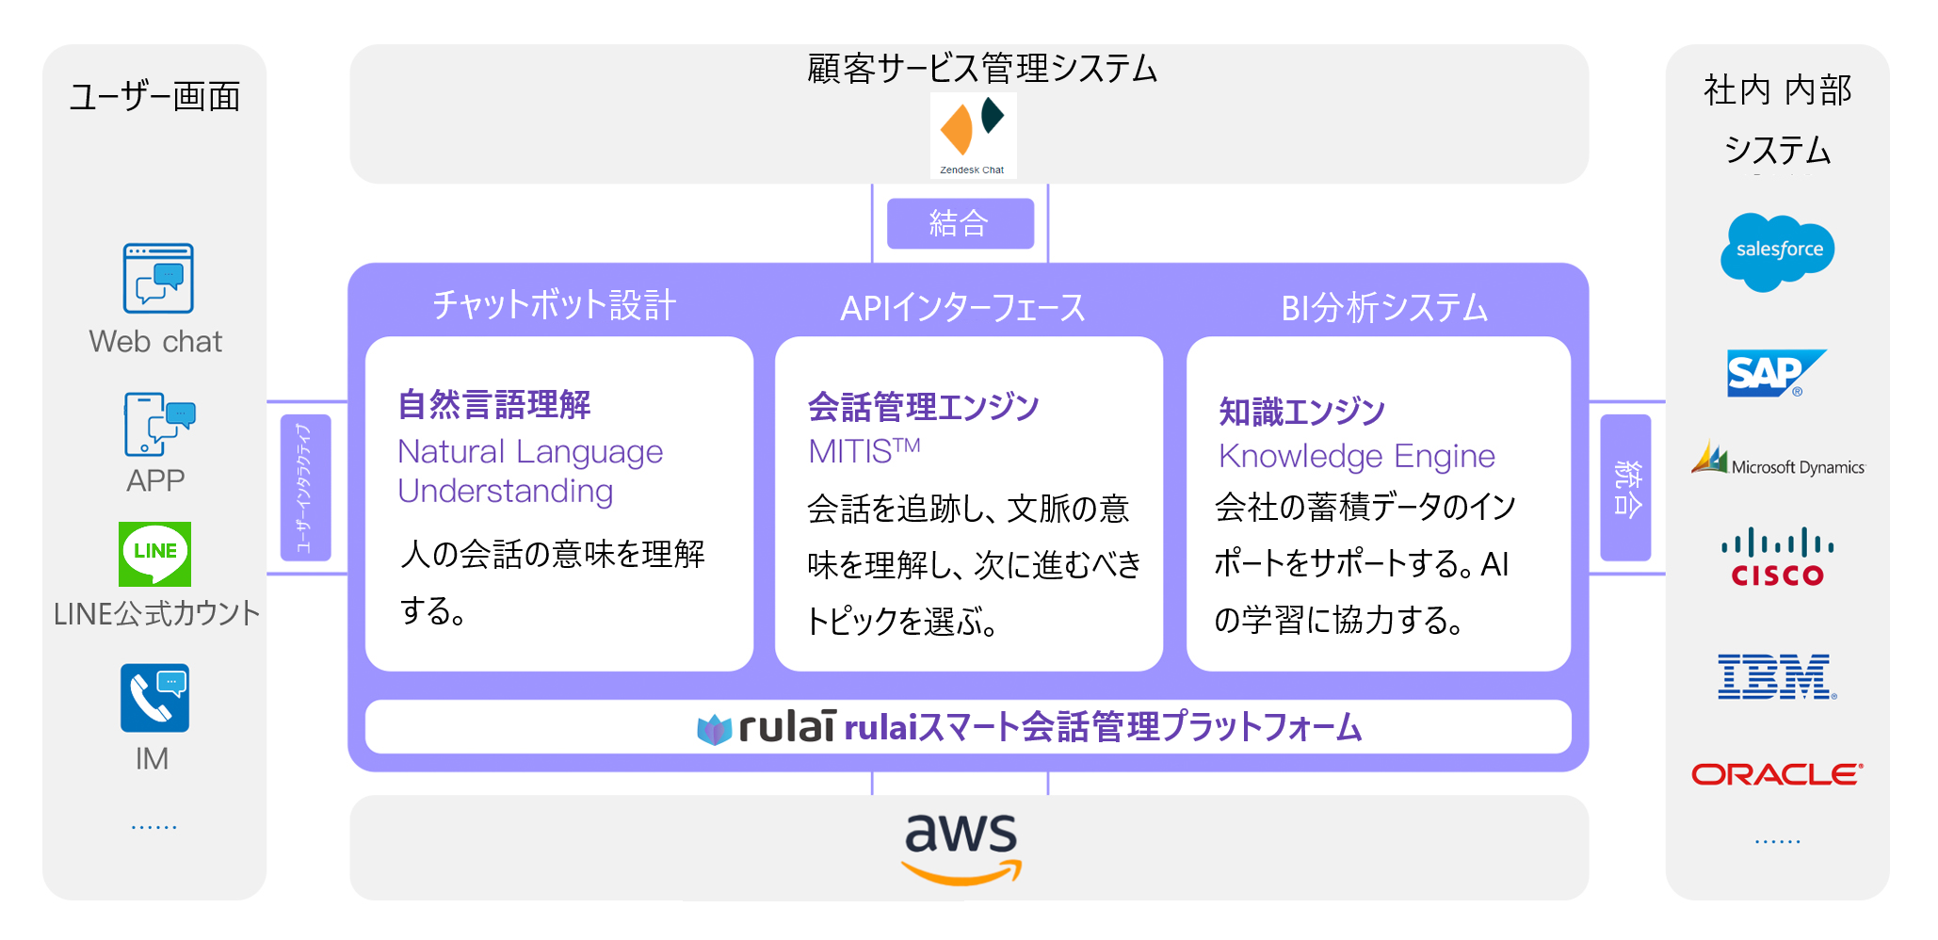Open the IM phone chat icon

click(x=155, y=698)
